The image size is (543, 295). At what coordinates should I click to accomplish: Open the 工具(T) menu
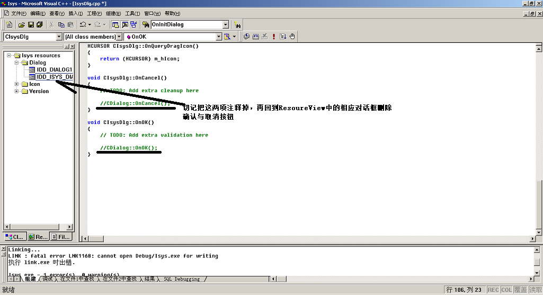(x=132, y=13)
